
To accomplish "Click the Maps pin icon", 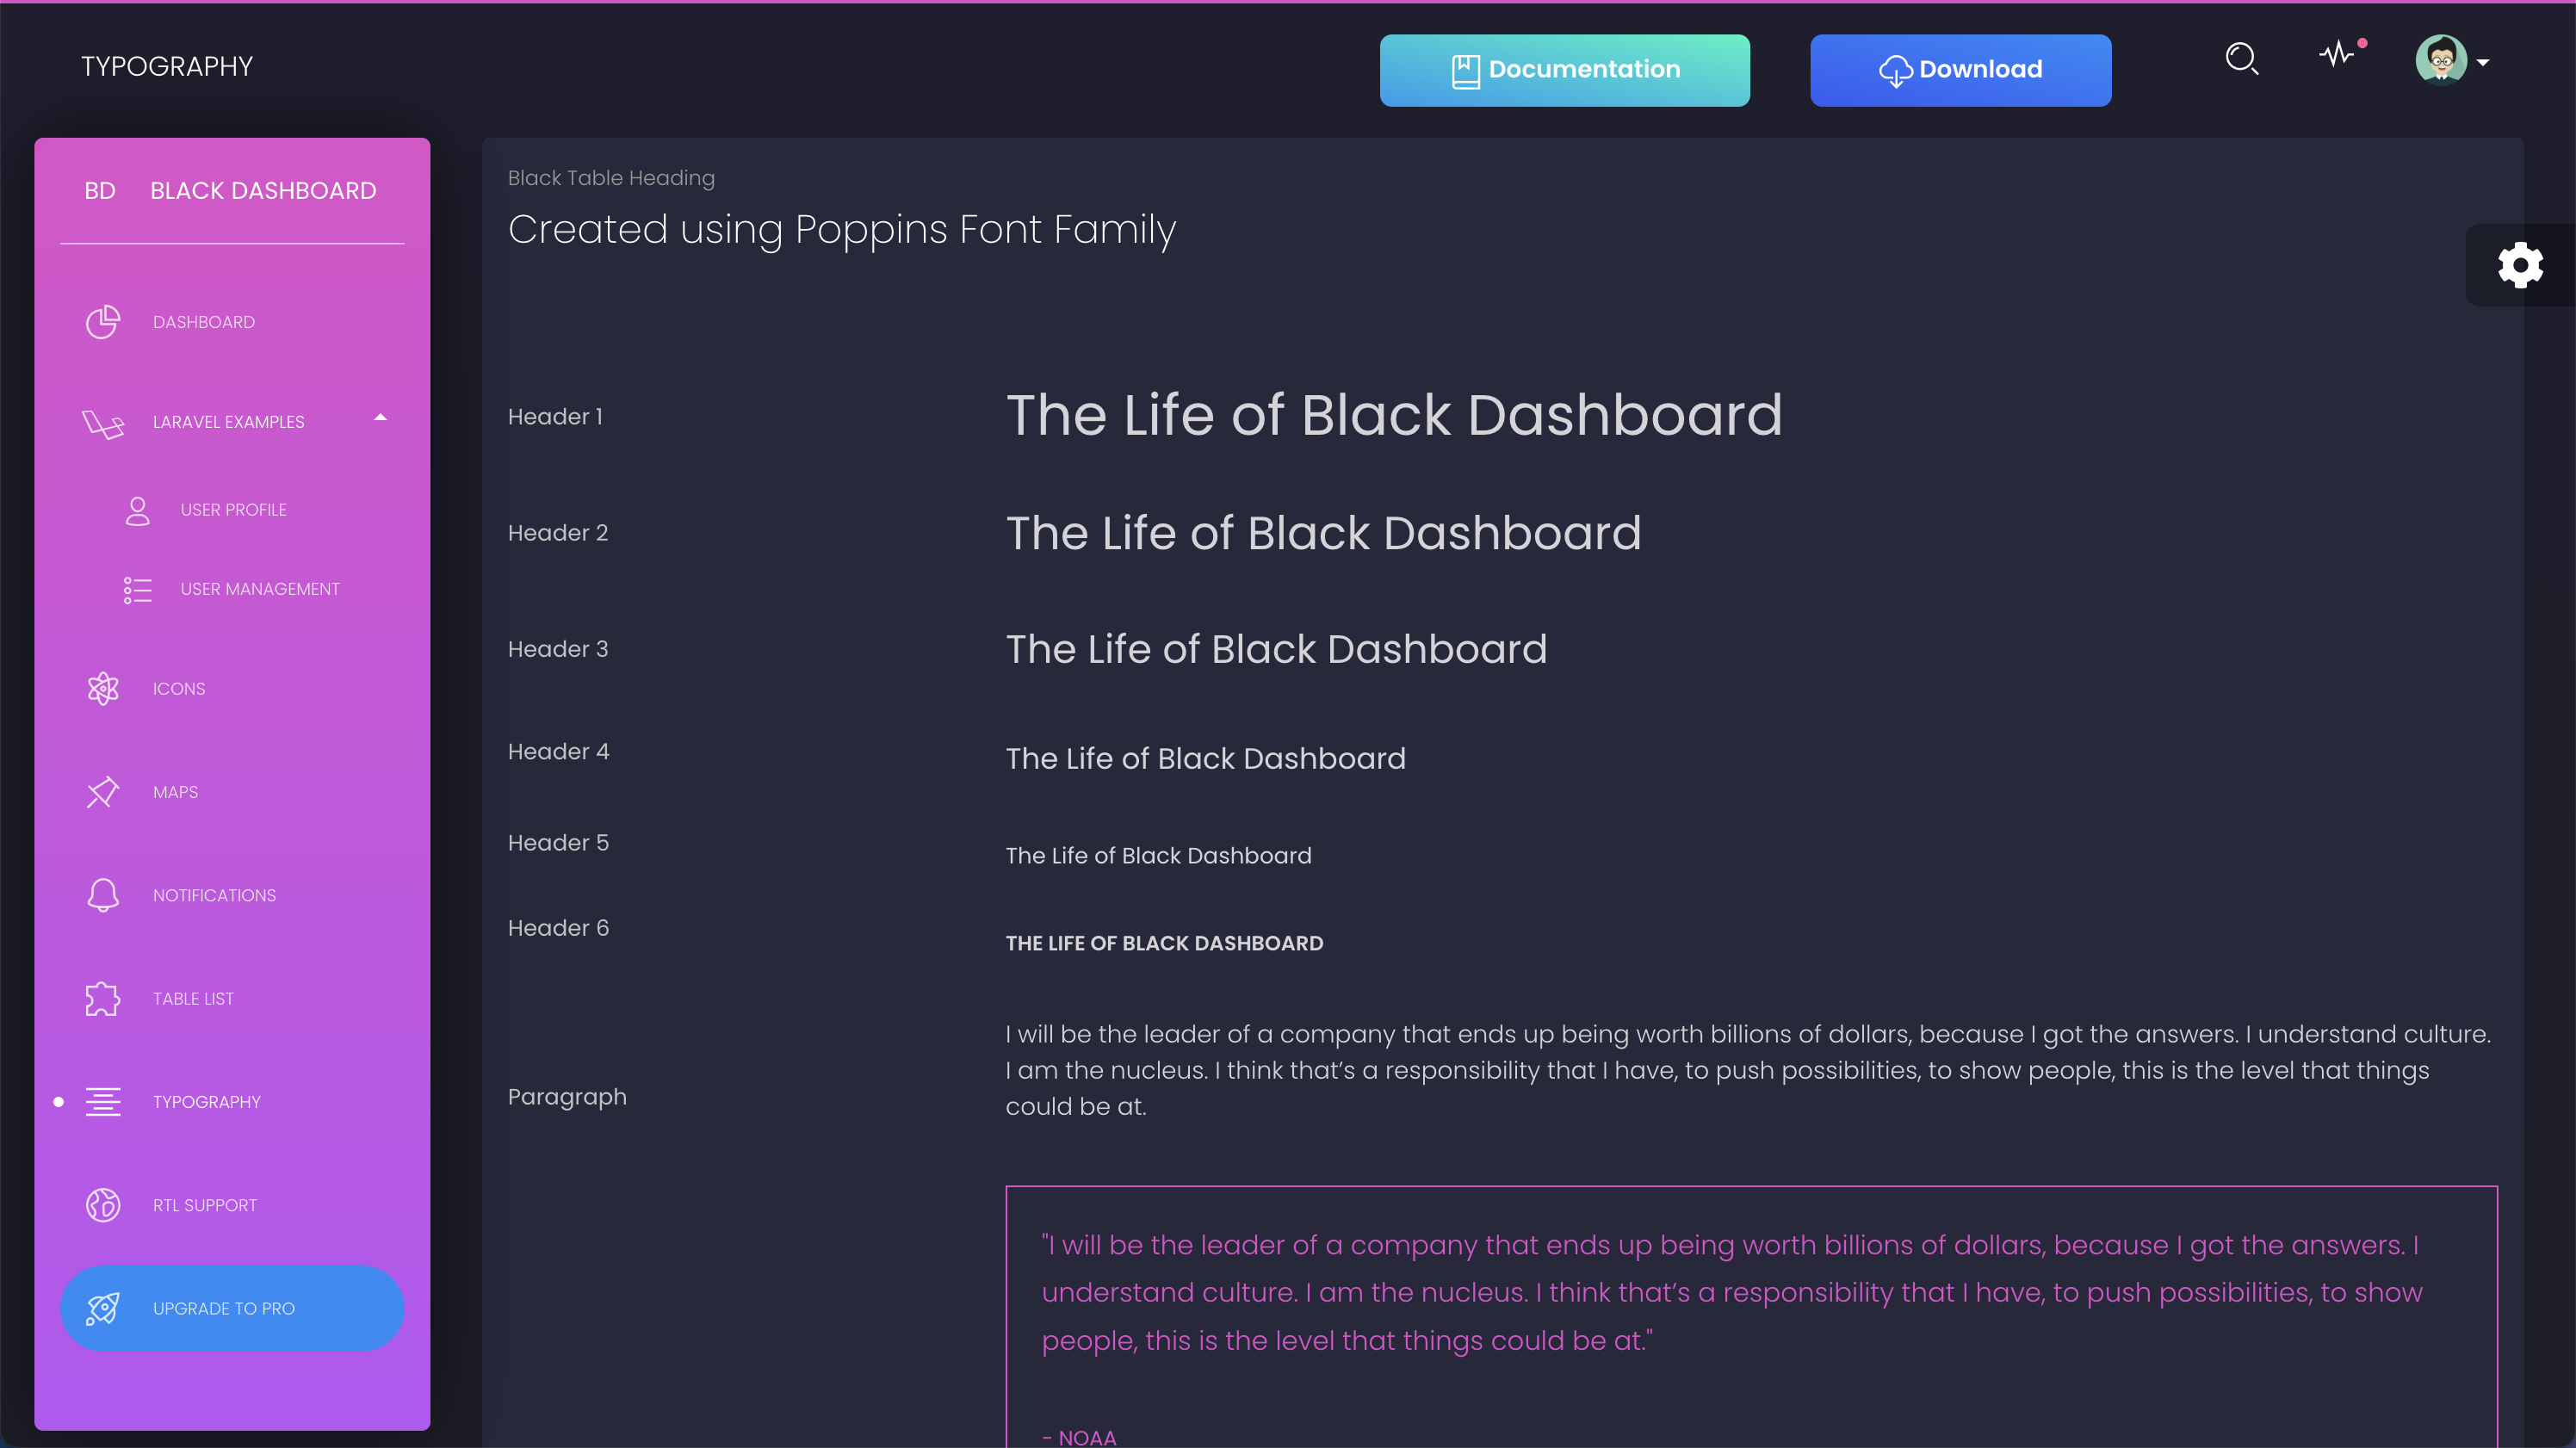I will (102, 792).
